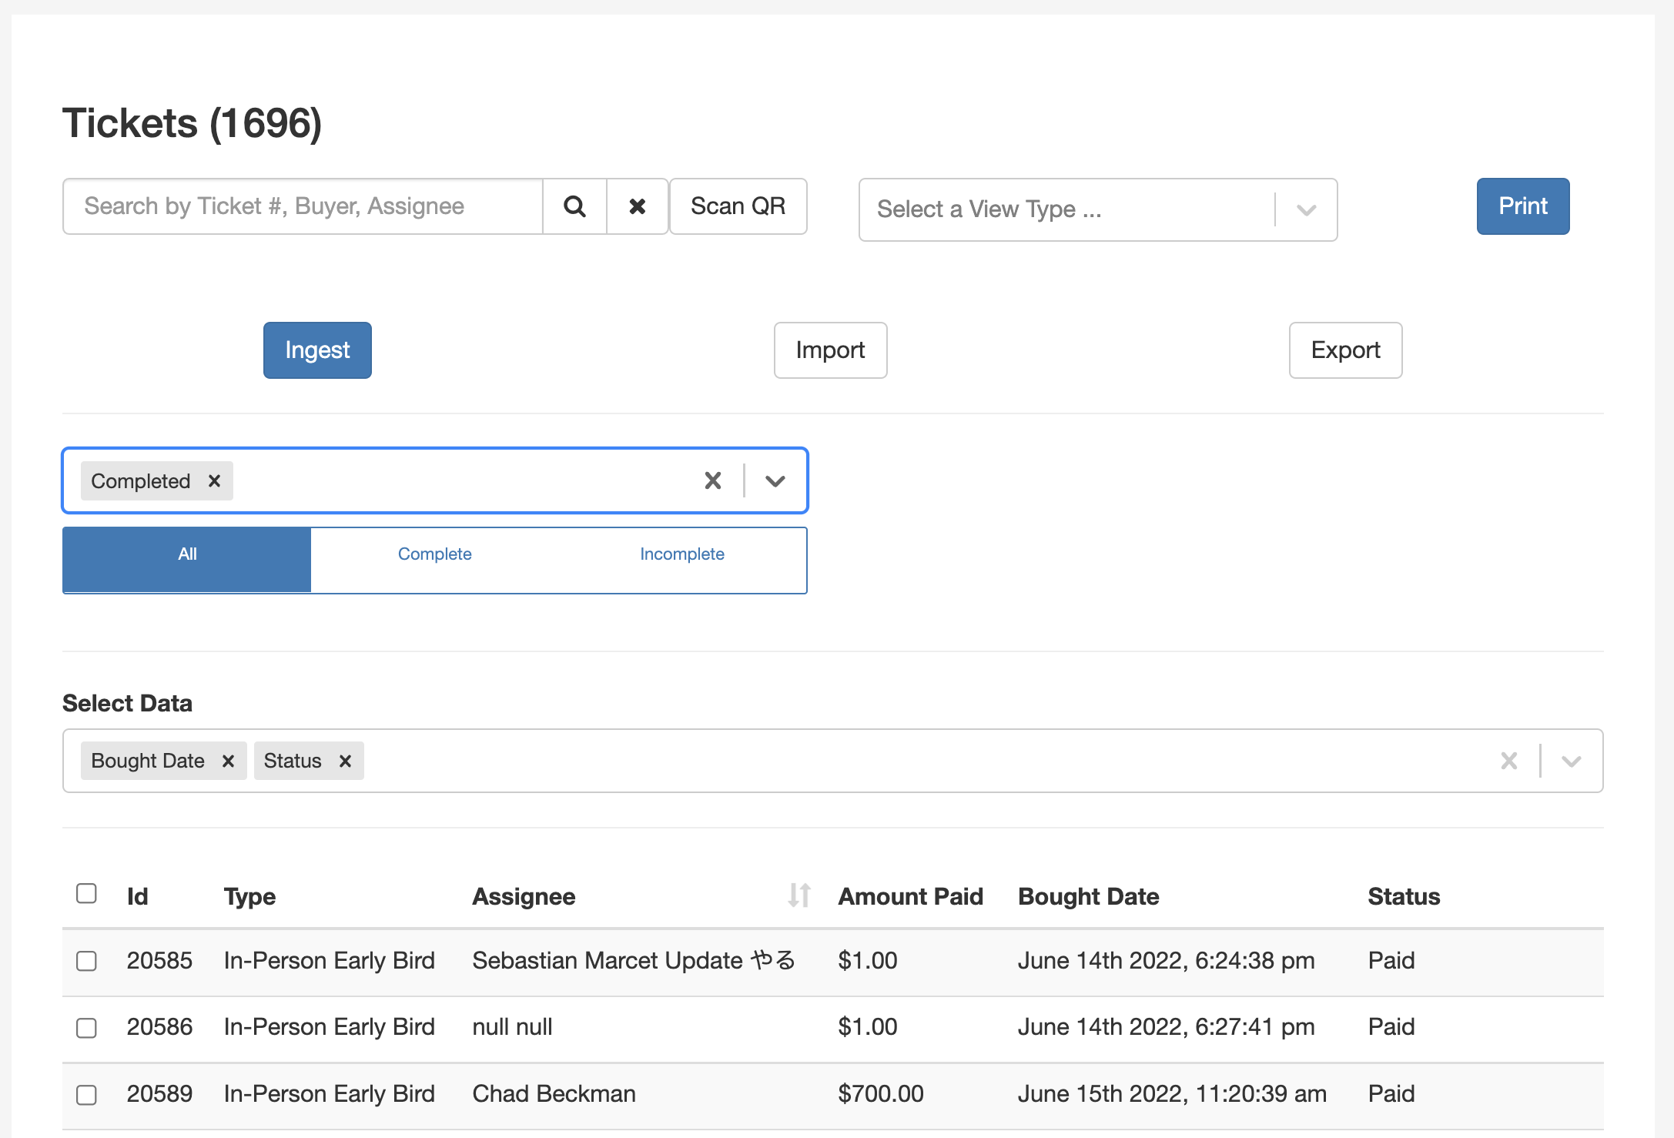Clear all Select Data fields

coord(1508,761)
